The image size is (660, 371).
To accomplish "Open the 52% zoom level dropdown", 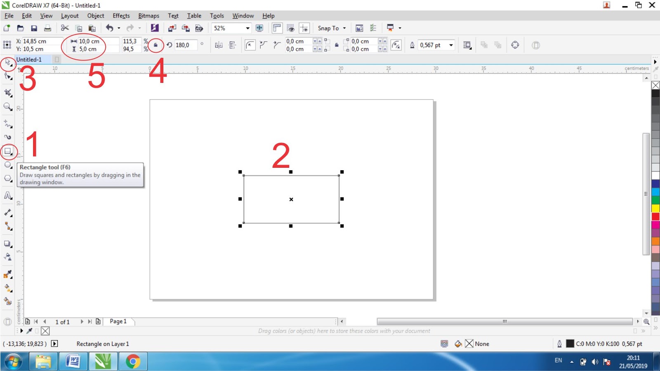I will point(248,28).
